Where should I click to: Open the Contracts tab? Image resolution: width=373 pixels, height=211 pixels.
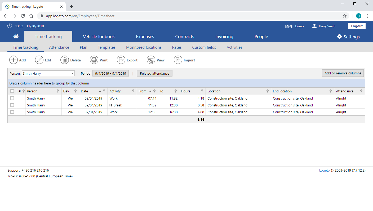coord(185,37)
